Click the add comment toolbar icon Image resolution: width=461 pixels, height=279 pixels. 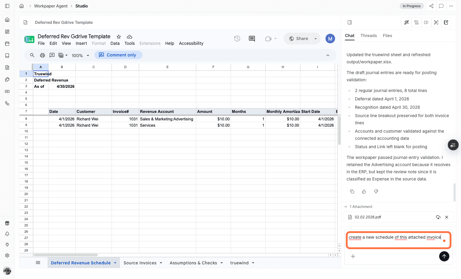(52, 55)
